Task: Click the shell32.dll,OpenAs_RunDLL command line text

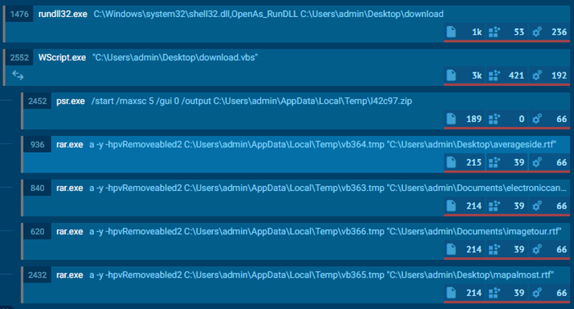Action: (x=269, y=14)
